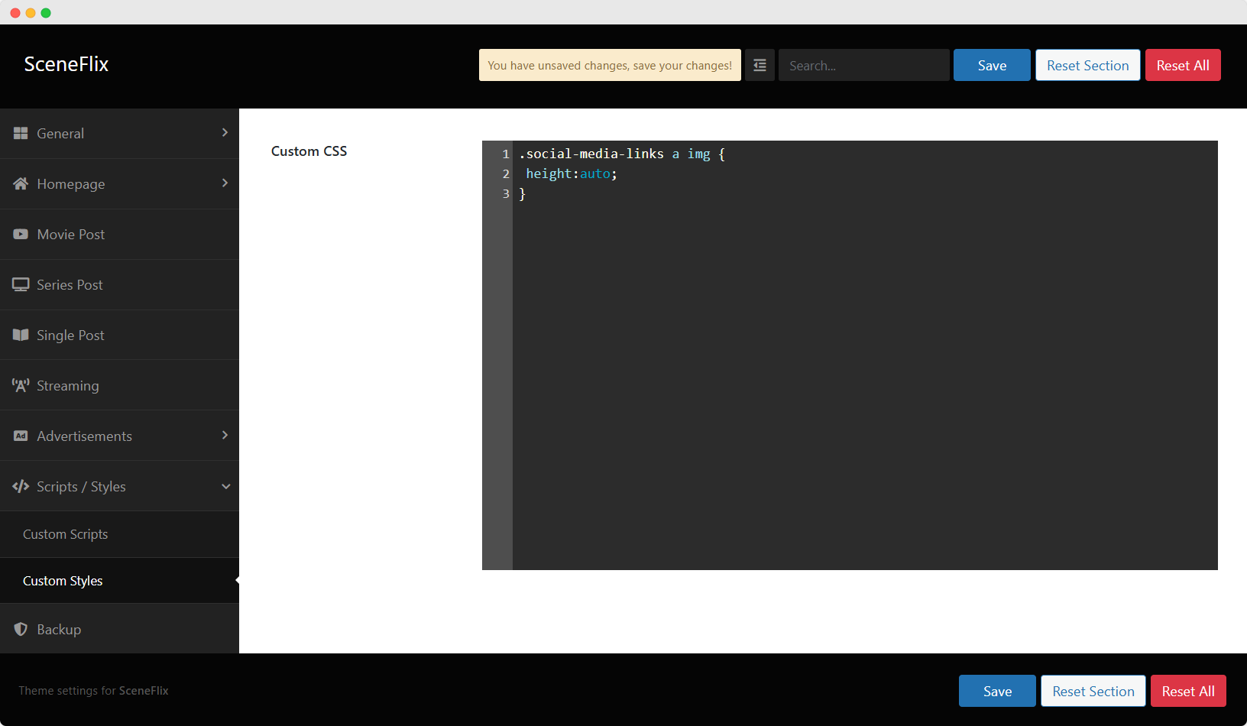This screenshot has width=1247, height=726.
Task: Click the Movie Post video icon
Action: [x=21, y=234]
